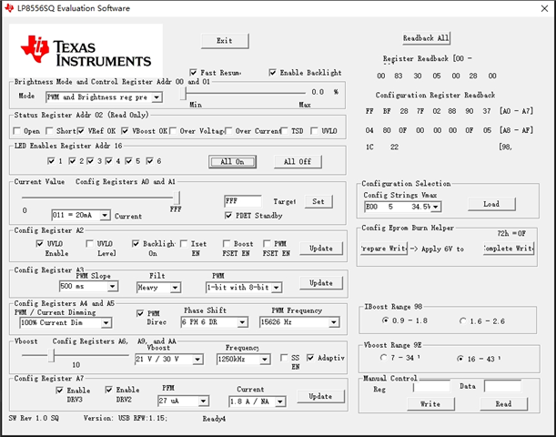Toggle the Over Voltage checkbox

[173, 131]
